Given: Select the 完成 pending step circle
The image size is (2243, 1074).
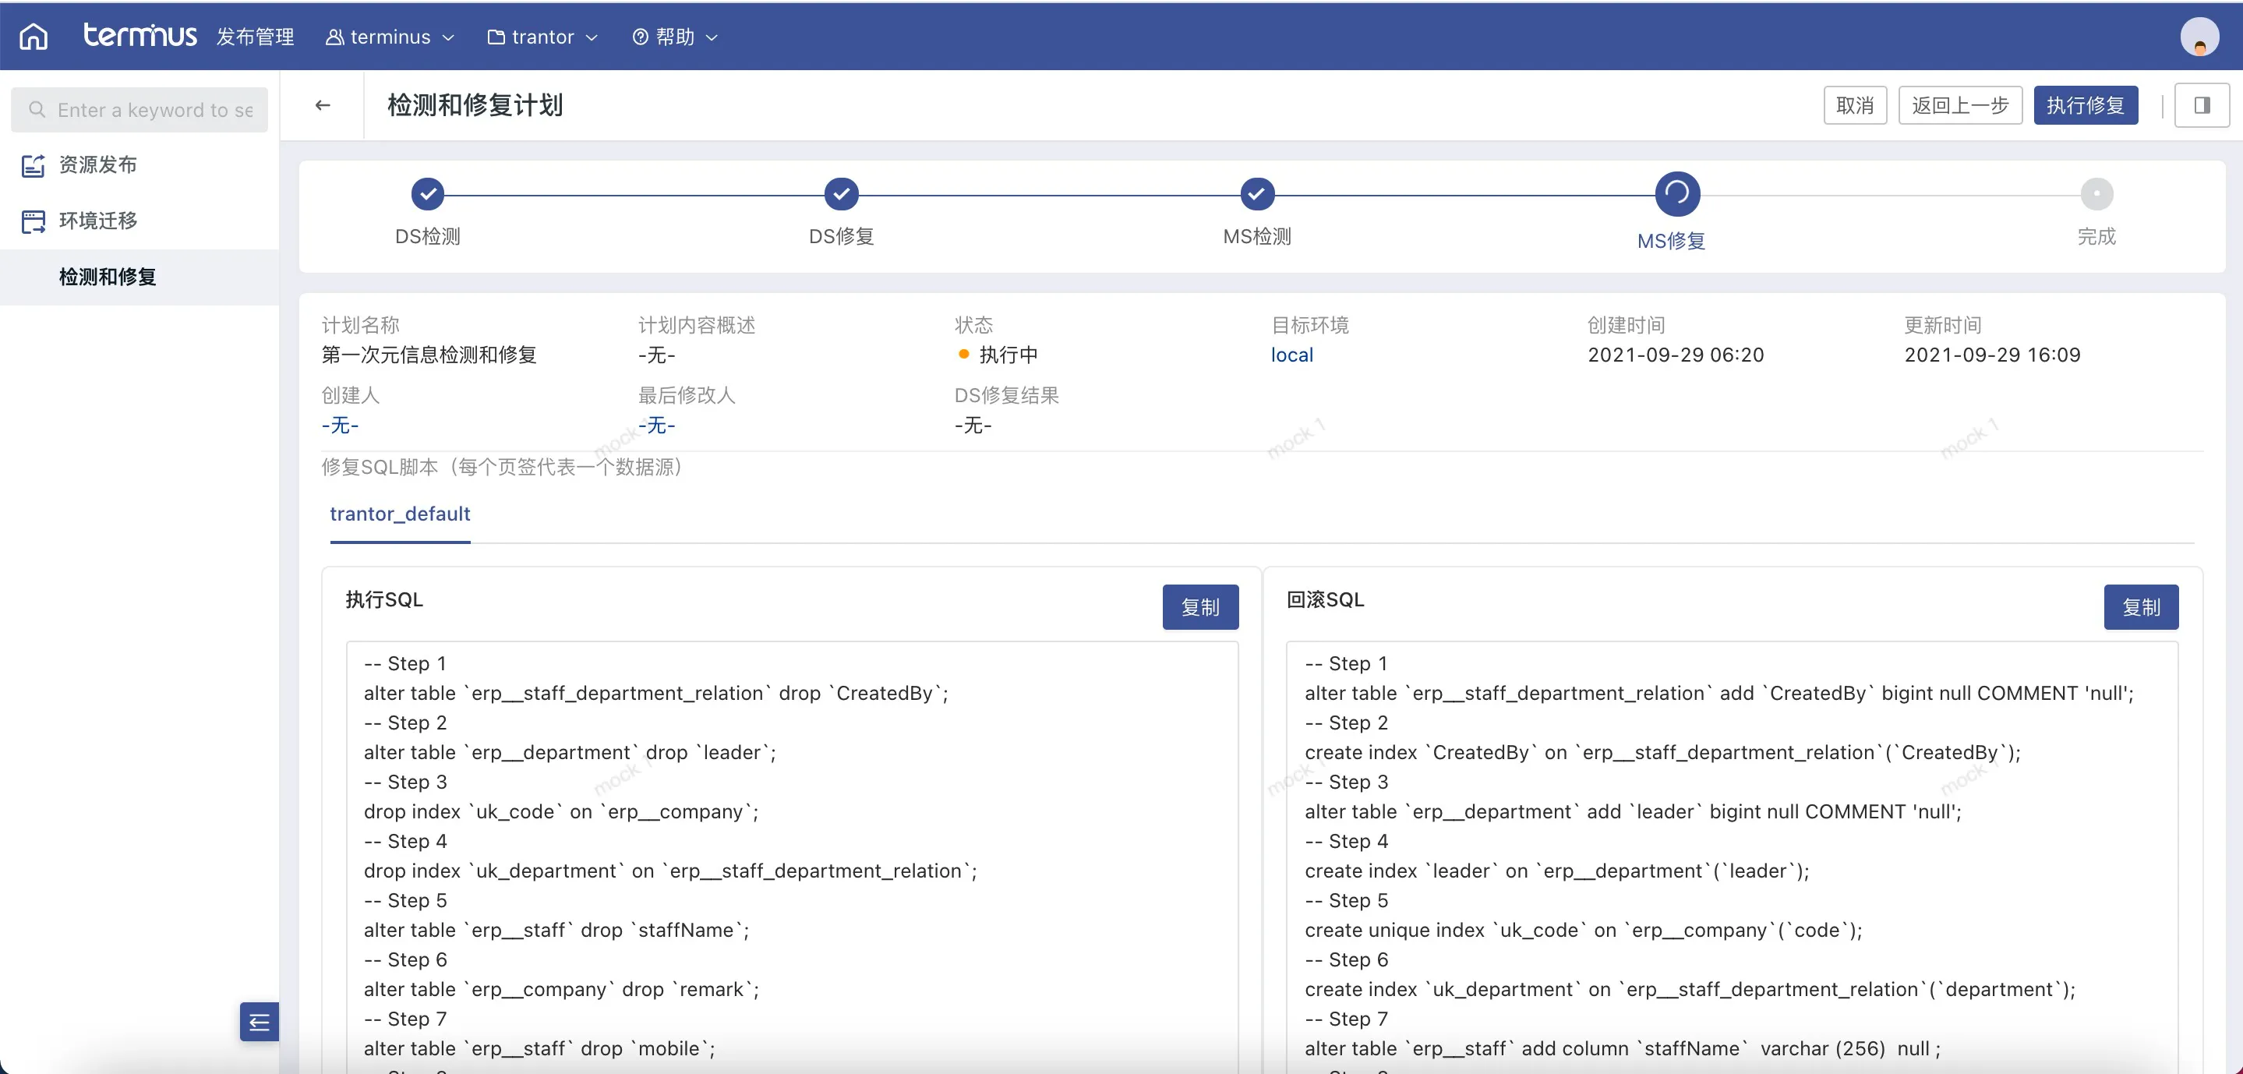Looking at the screenshot, I should pyautogui.click(x=2096, y=193).
